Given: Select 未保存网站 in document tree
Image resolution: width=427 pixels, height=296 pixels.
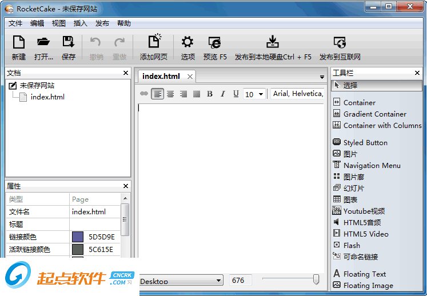Looking at the screenshot, I should (37, 86).
